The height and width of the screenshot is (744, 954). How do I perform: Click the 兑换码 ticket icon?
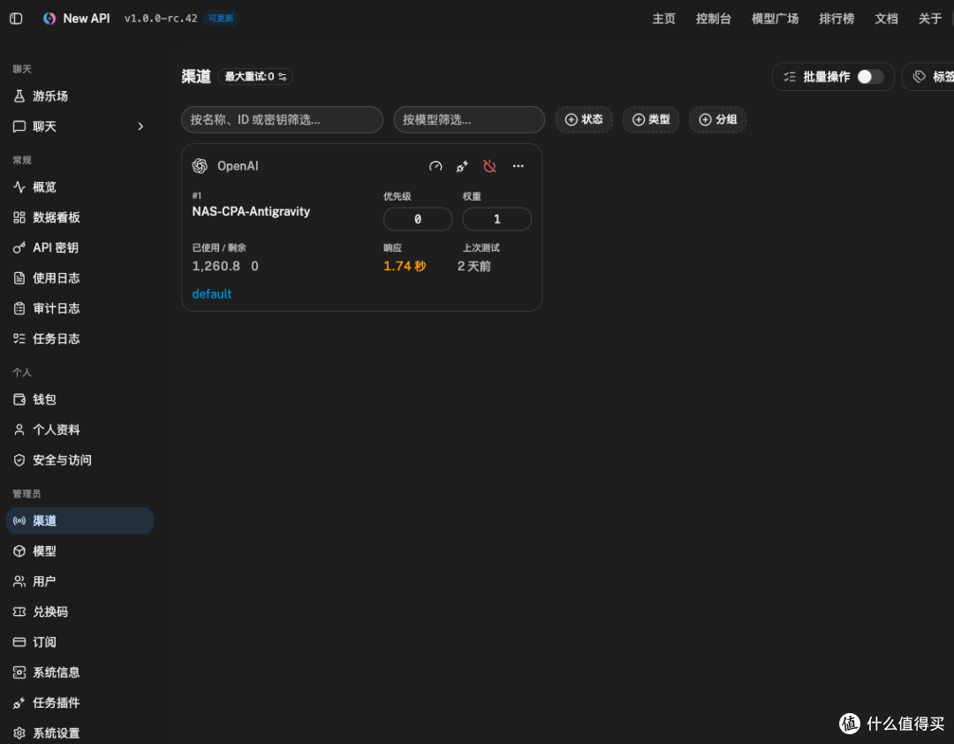(x=19, y=611)
